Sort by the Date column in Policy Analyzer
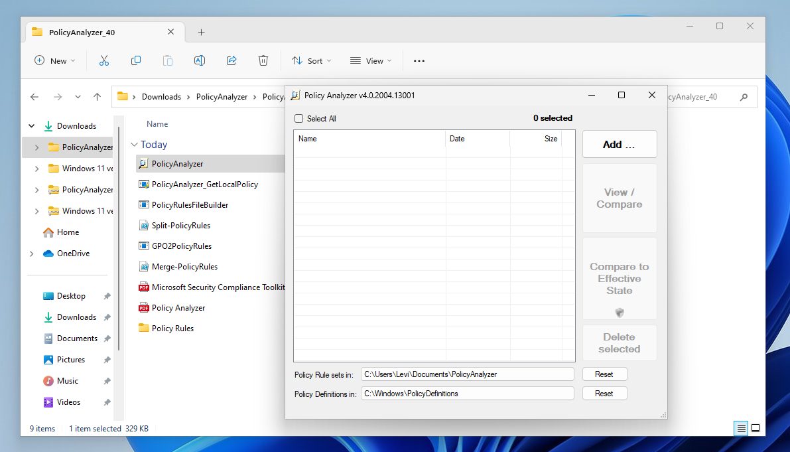Screen dimensions: 790x452 (x=478, y=139)
